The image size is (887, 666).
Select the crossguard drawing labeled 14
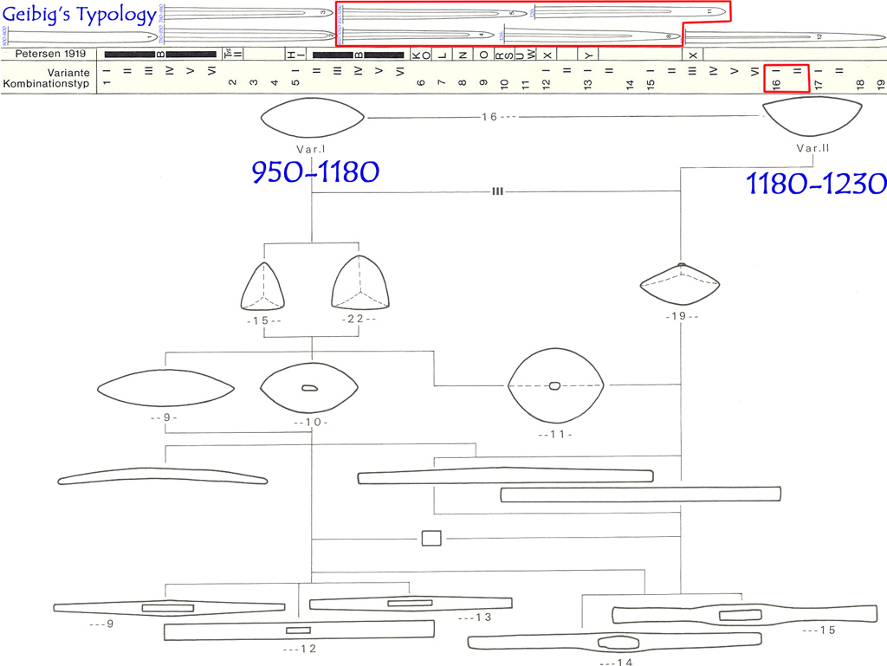tap(614, 642)
